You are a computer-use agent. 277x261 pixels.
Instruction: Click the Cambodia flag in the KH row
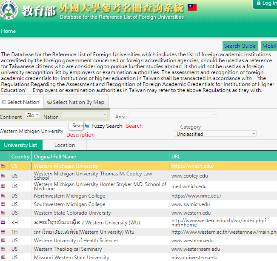[x=3, y=222]
